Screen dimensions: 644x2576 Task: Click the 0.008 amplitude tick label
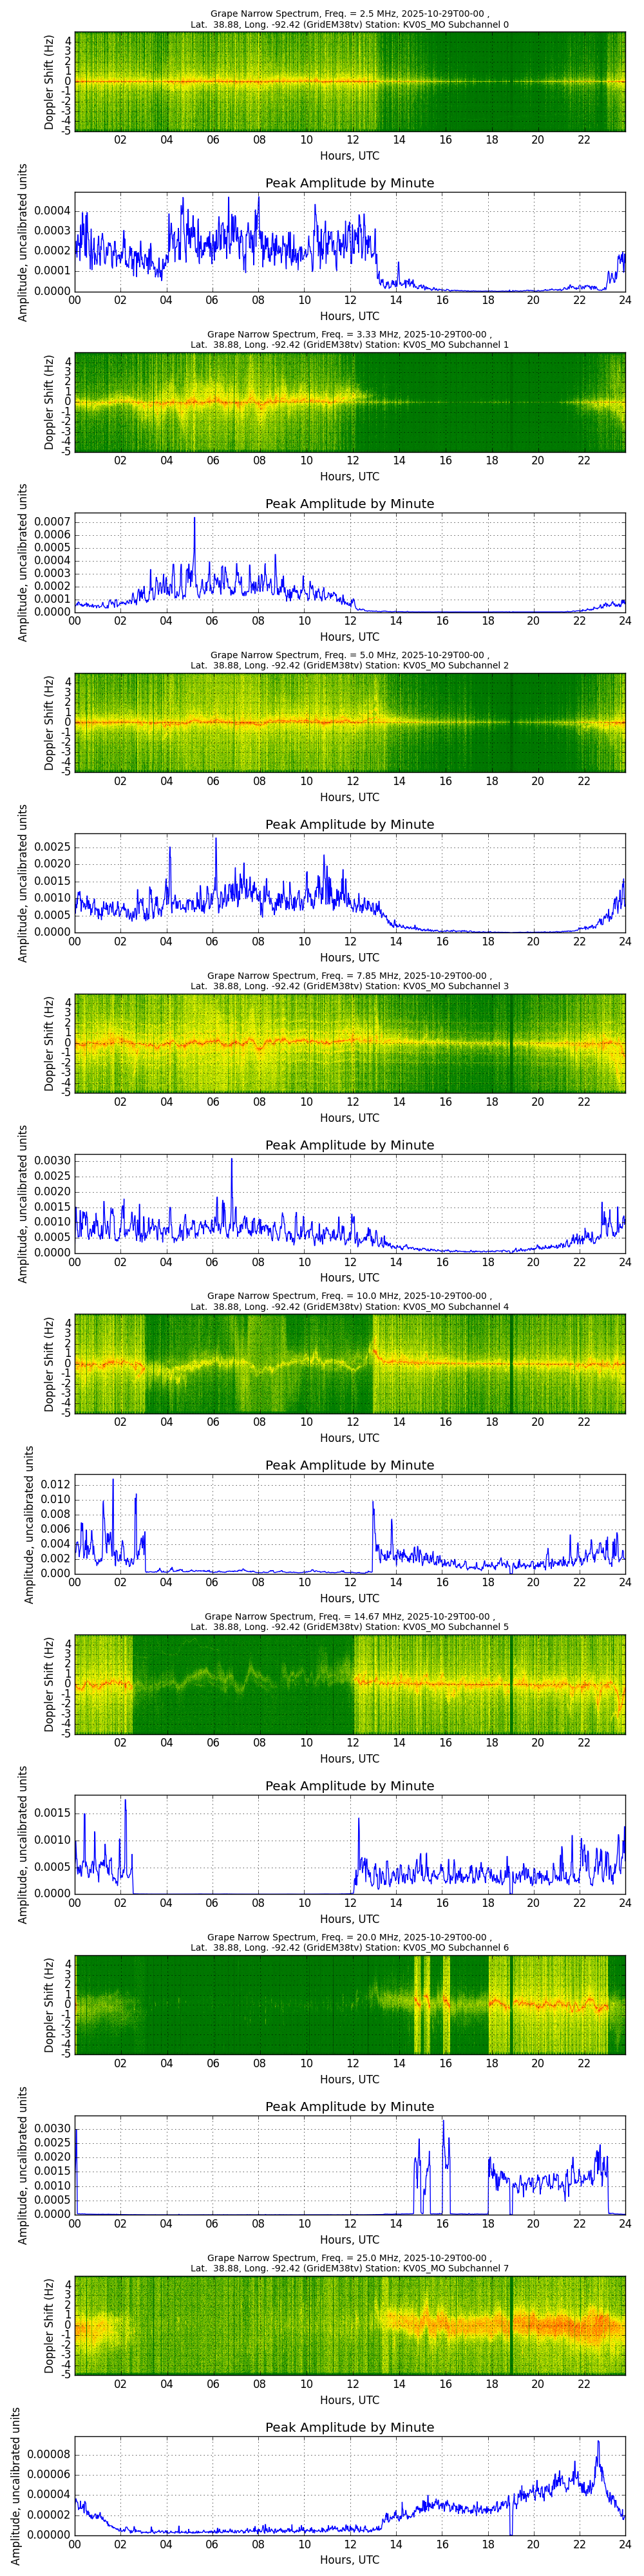click(55, 1515)
